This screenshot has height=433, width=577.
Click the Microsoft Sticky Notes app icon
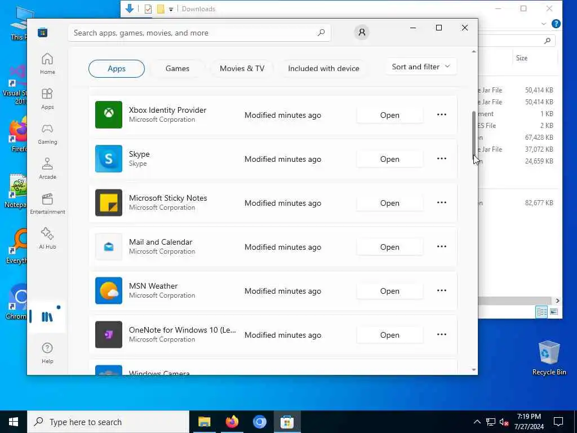pyautogui.click(x=109, y=202)
